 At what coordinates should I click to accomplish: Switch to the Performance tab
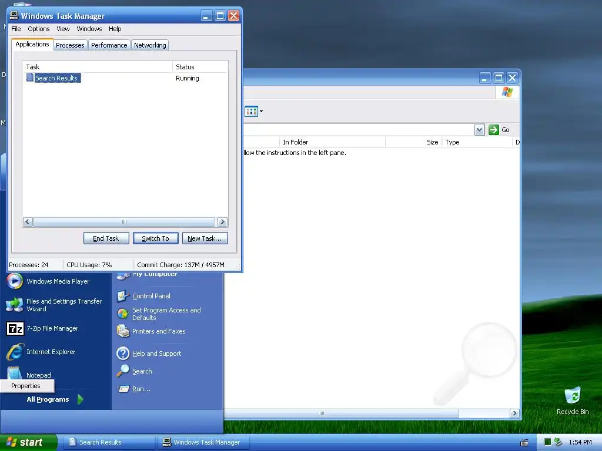[109, 45]
